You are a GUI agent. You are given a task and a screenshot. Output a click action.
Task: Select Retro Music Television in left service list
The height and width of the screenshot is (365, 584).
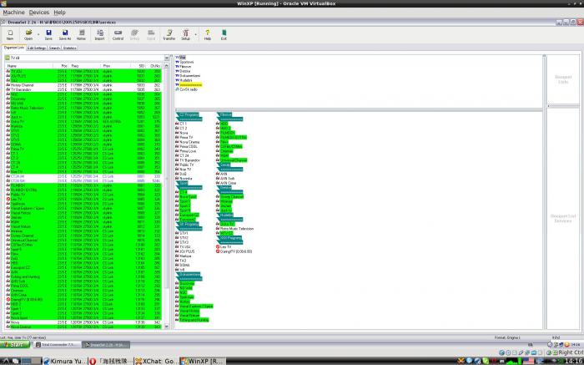click(83, 108)
